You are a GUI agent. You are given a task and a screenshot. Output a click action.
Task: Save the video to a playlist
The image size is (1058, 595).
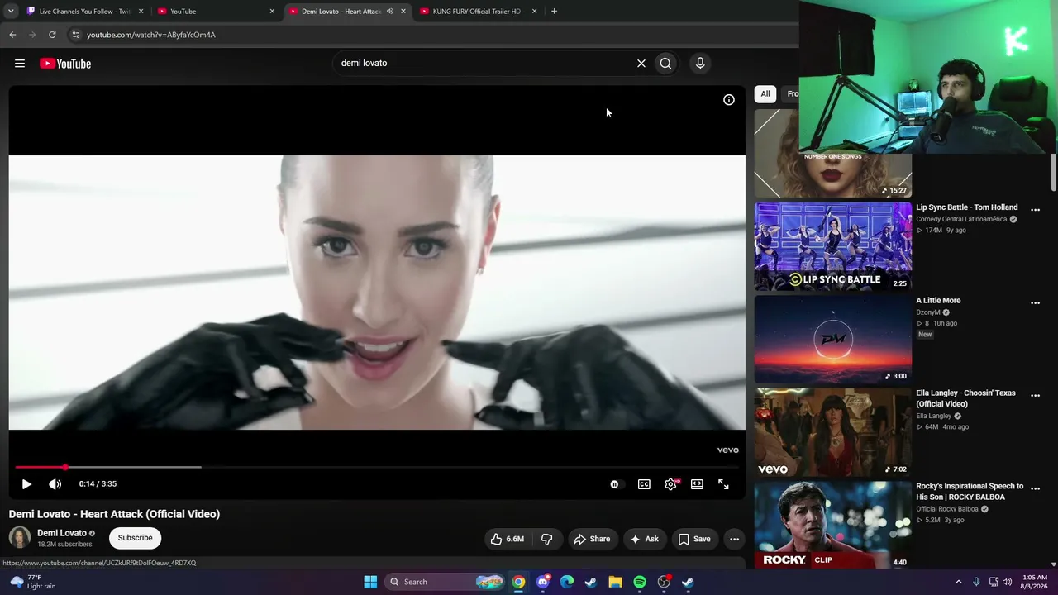click(694, 539)
